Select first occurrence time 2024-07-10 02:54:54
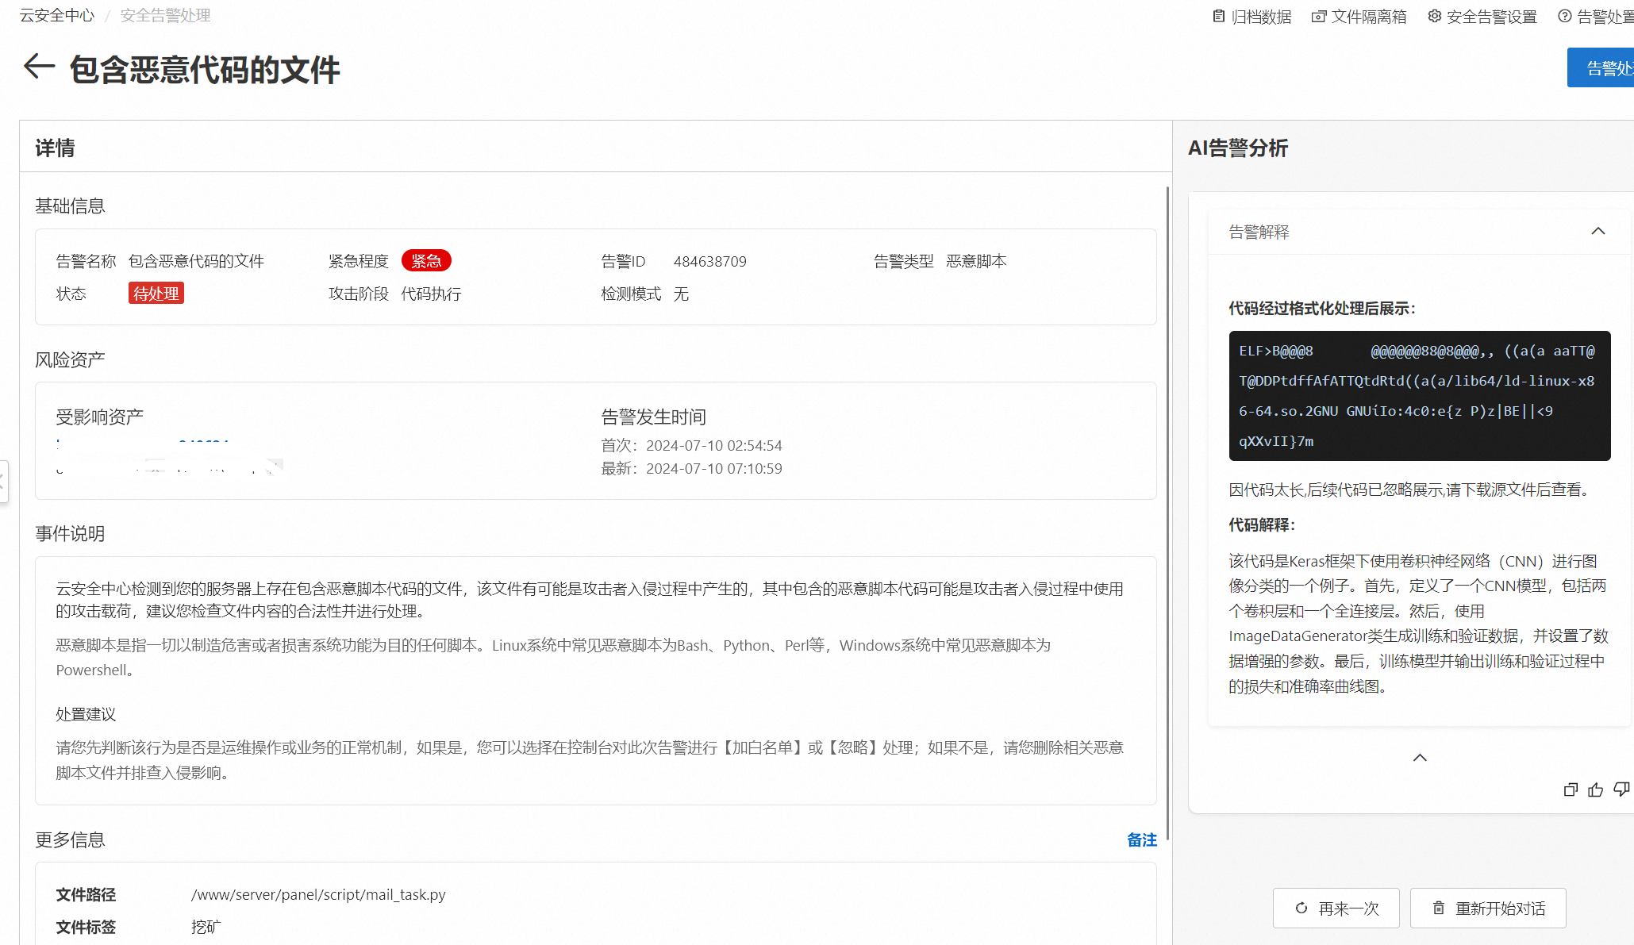 (714, 445)
